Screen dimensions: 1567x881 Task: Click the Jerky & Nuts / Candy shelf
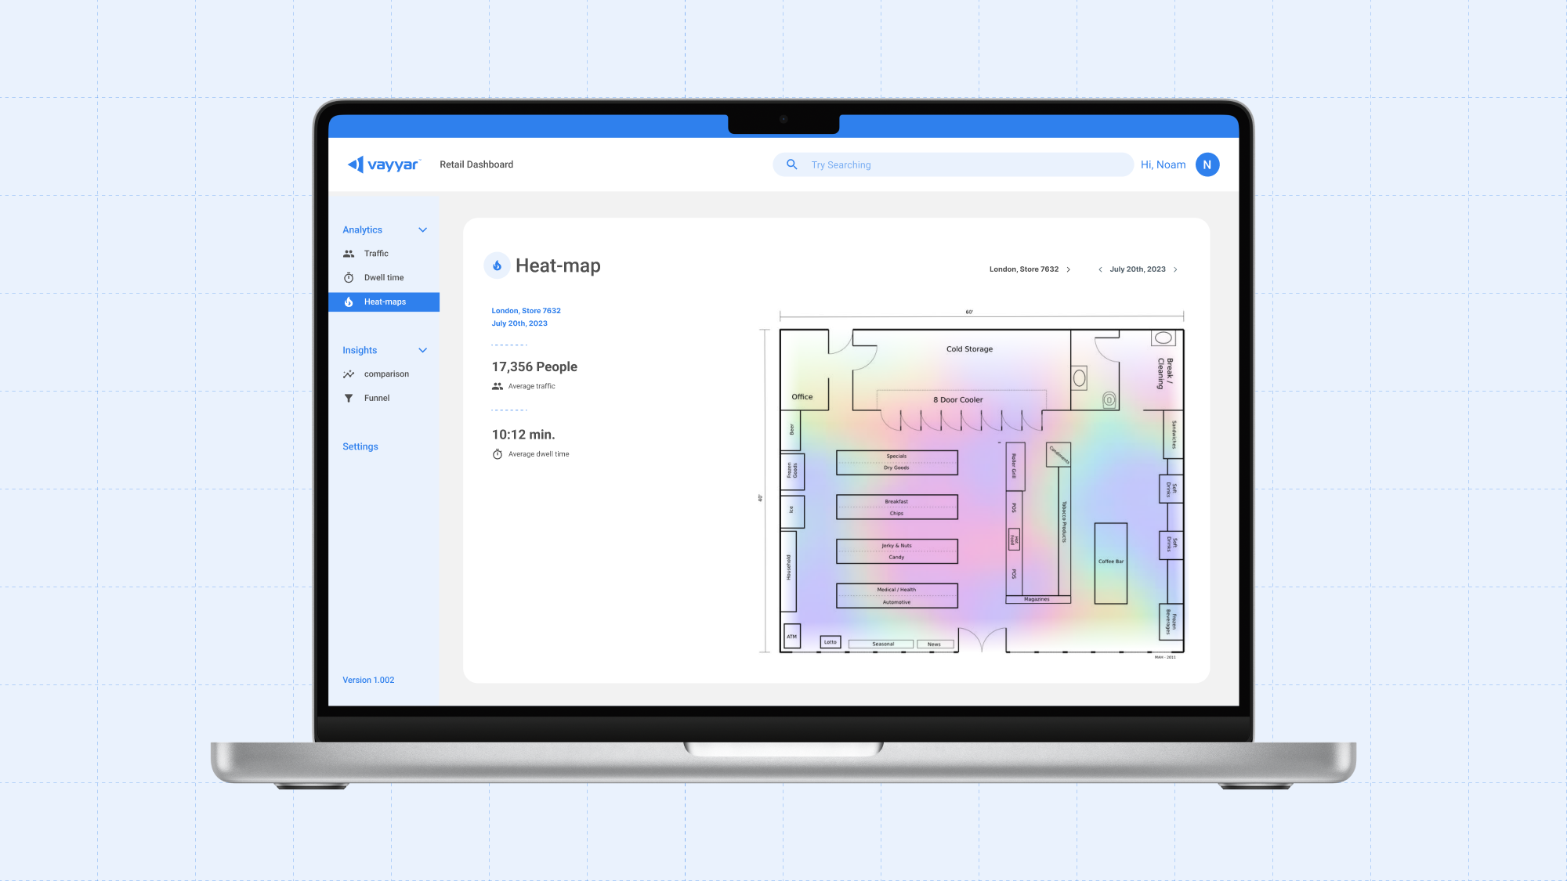[897, 551]
